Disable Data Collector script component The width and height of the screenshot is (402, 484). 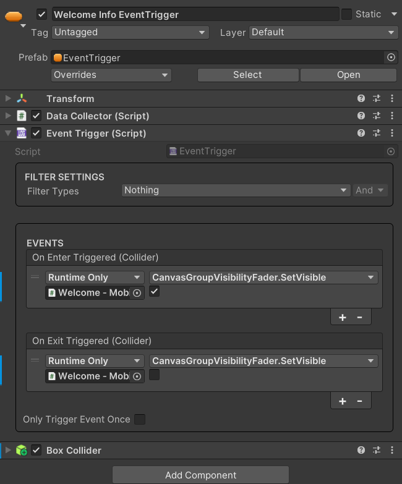click(36, 116)
